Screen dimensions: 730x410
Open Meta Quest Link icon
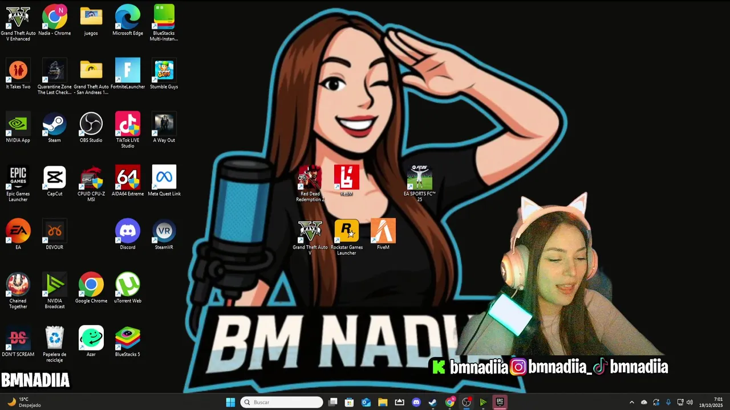(164, 181)
